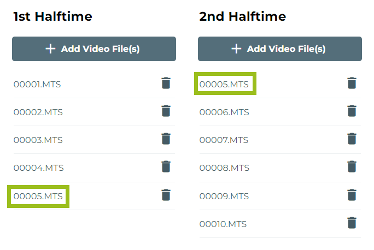
Task: Remove 00010.MTS from 2nd Halftime
Action: pyautogui.click(x=352, y=223)
